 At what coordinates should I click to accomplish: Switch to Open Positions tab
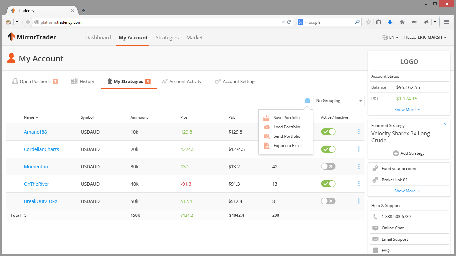(35, 81)
